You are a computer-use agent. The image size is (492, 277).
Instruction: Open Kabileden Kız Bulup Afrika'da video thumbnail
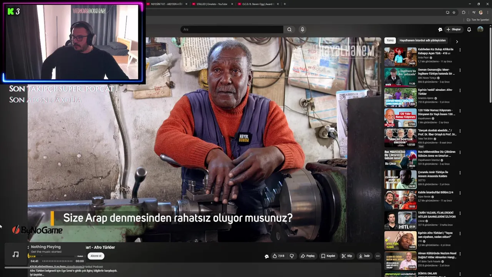[400, 56]
